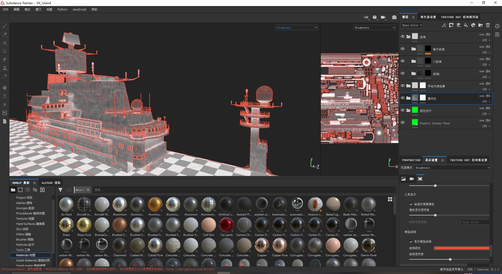
Task: Select the Eraser tool in left toolbar
Action: (5, 35)
